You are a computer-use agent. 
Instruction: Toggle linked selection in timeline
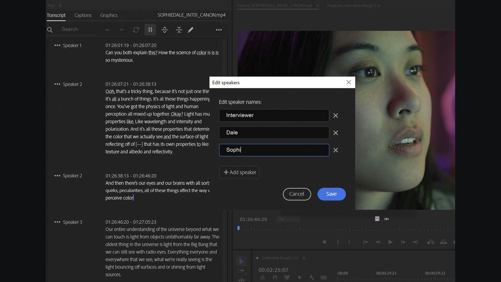point(287,277)
